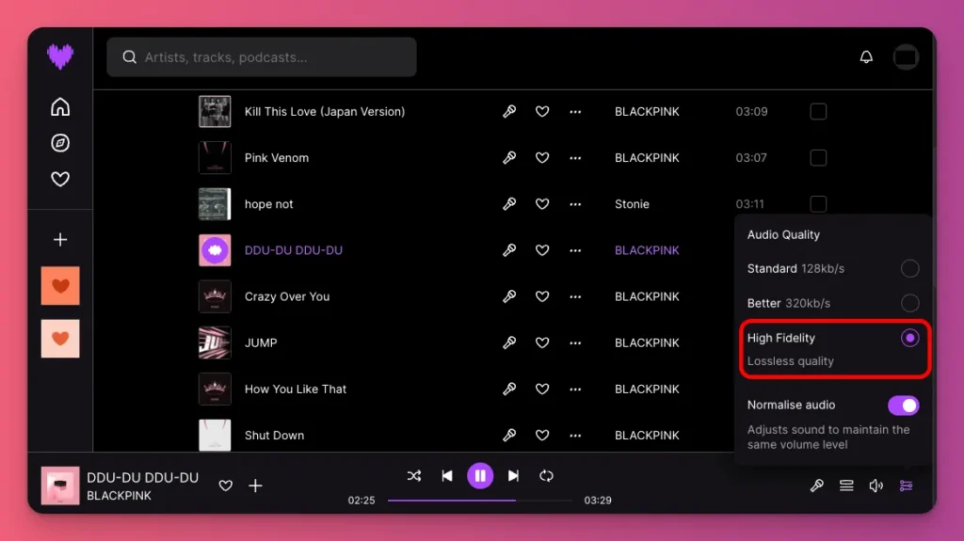Open lyrics microphone in player bar
Viewport: 964px width, 541px height.
click(x=816, y=485)
